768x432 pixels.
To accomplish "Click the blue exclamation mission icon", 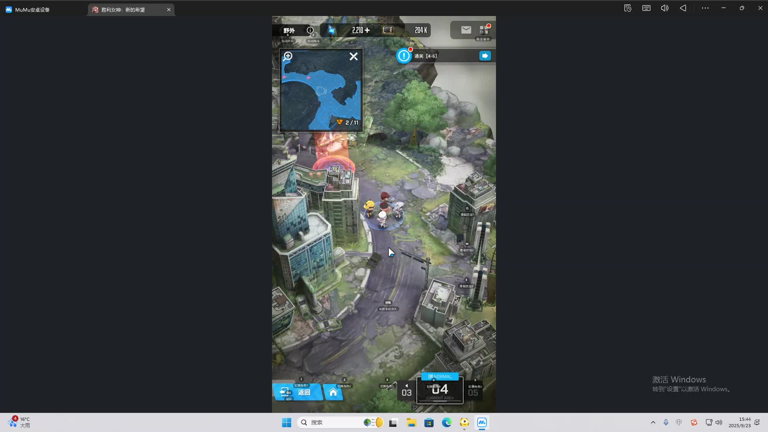I will pos(404,56).
